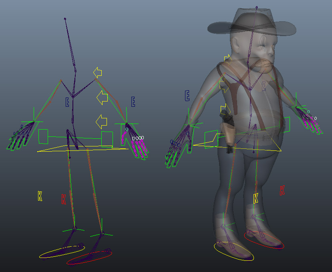Select red K knee control of skeleton rig
Image resolution: width=332 pixels, height=272 pixels.
(64, 199)
